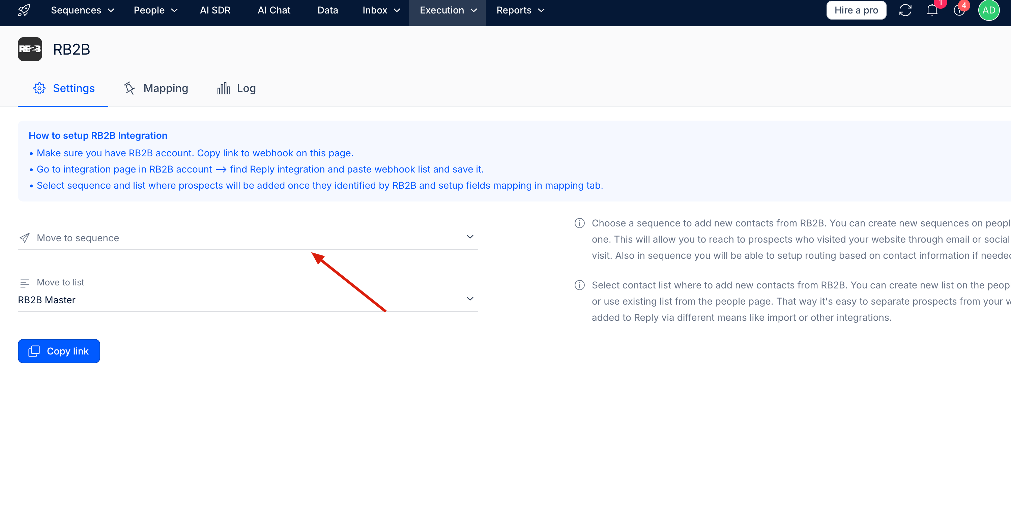Click the Log bar chart icon
Viewport: 1011px width, 527px height.
tap(223, 88)
